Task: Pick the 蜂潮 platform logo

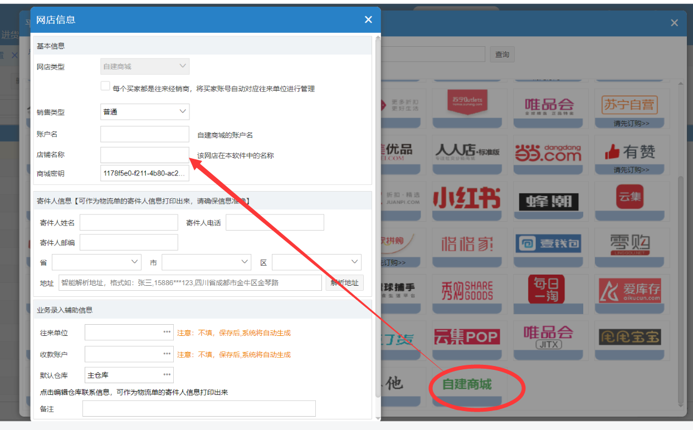Action: (x=549, y=201)
